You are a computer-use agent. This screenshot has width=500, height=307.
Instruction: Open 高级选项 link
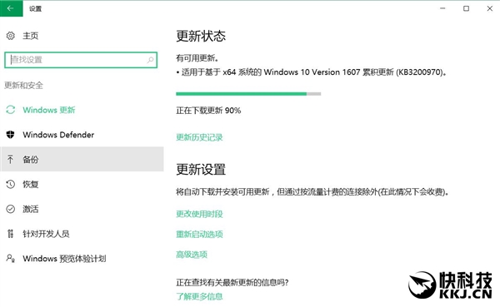point(192,255)
